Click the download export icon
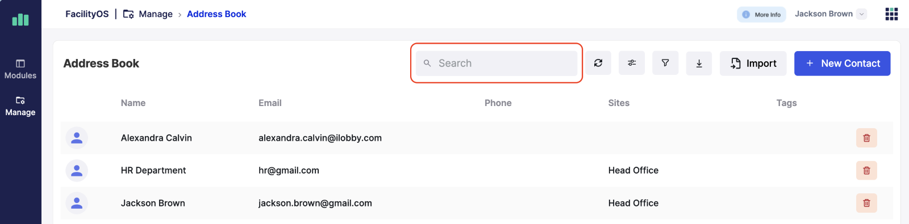909x224 pixels. 699,63
